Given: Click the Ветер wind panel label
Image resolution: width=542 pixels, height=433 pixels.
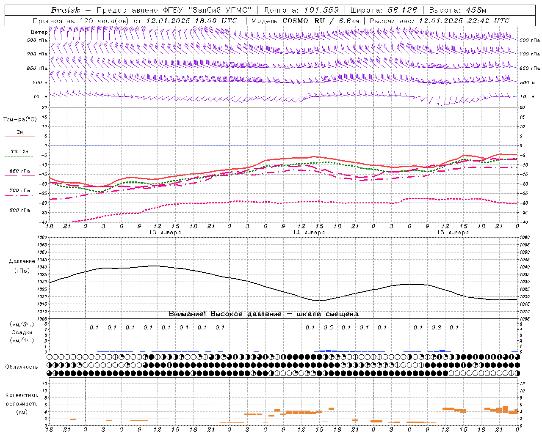Looking at the screenshot, I should point(39,32).
